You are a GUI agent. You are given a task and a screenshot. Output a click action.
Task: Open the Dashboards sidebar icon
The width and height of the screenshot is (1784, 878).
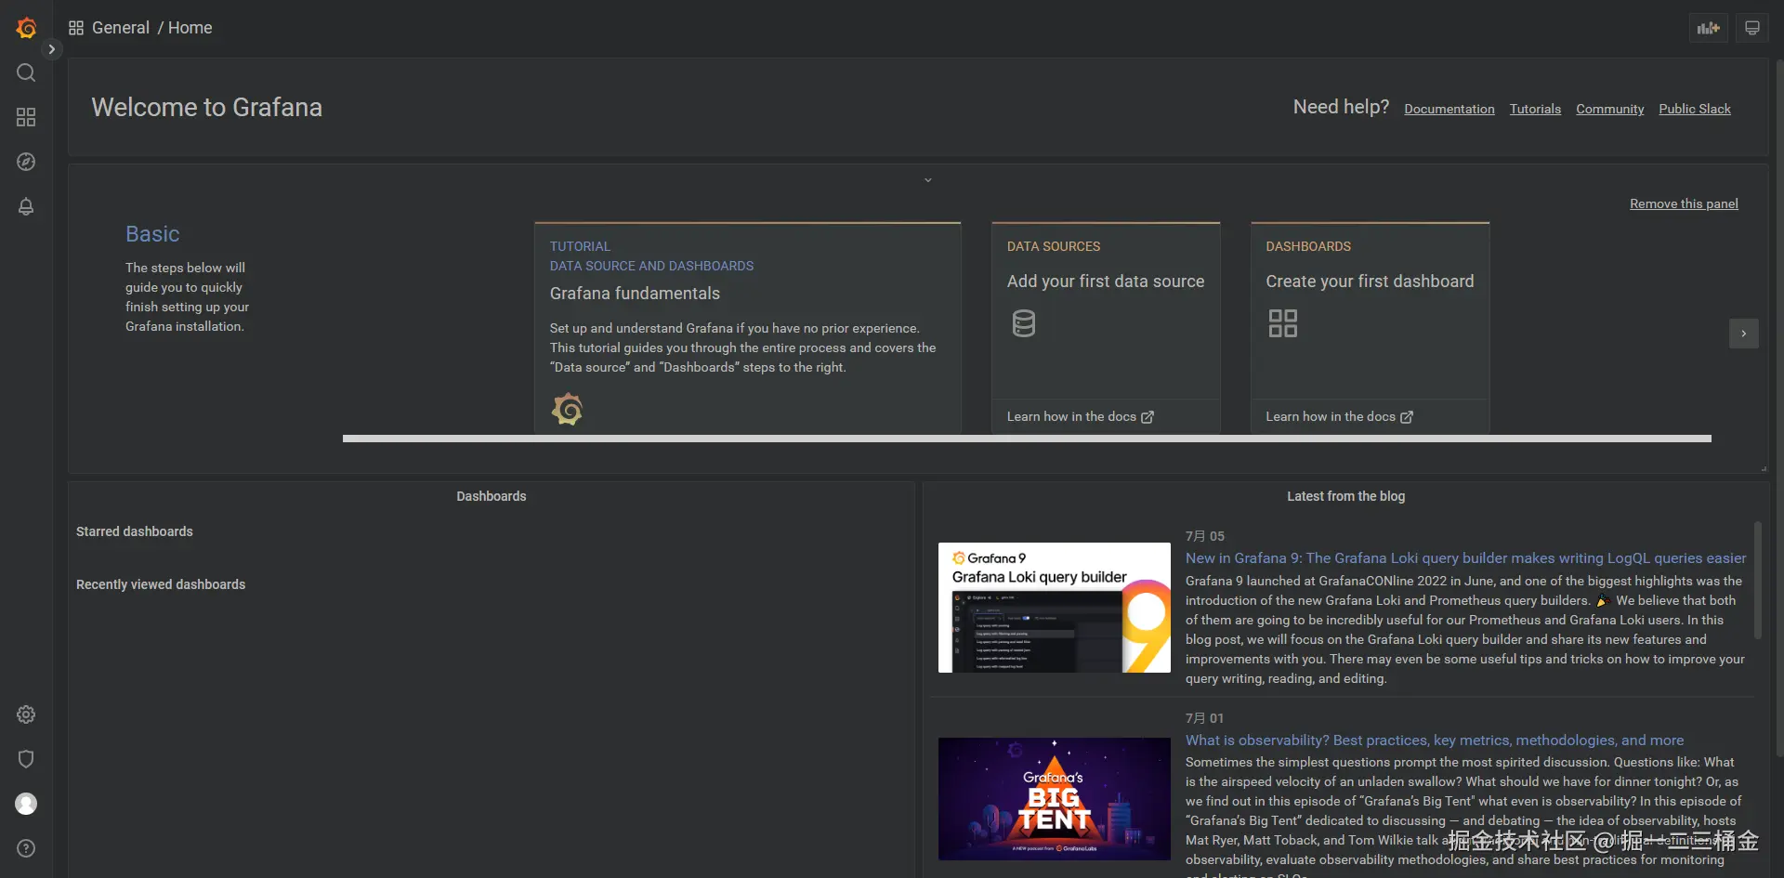coord(26,117)
